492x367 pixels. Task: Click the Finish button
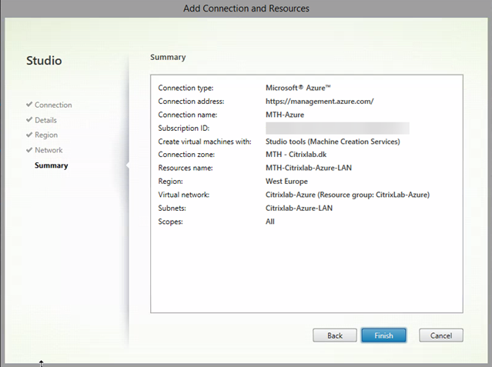(383, 335)
